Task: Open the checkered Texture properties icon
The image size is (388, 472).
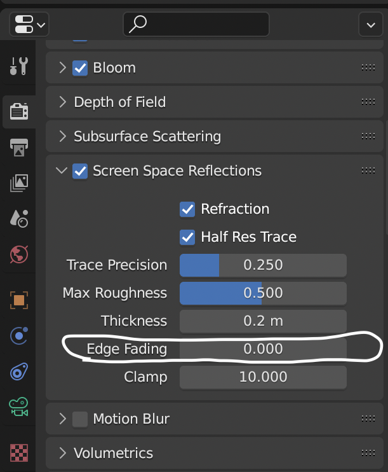Action: [x=19, y=453]
